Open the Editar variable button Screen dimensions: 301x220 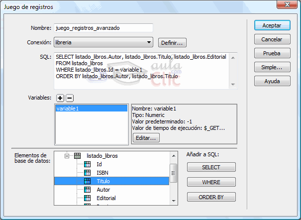tap(145, 138)
